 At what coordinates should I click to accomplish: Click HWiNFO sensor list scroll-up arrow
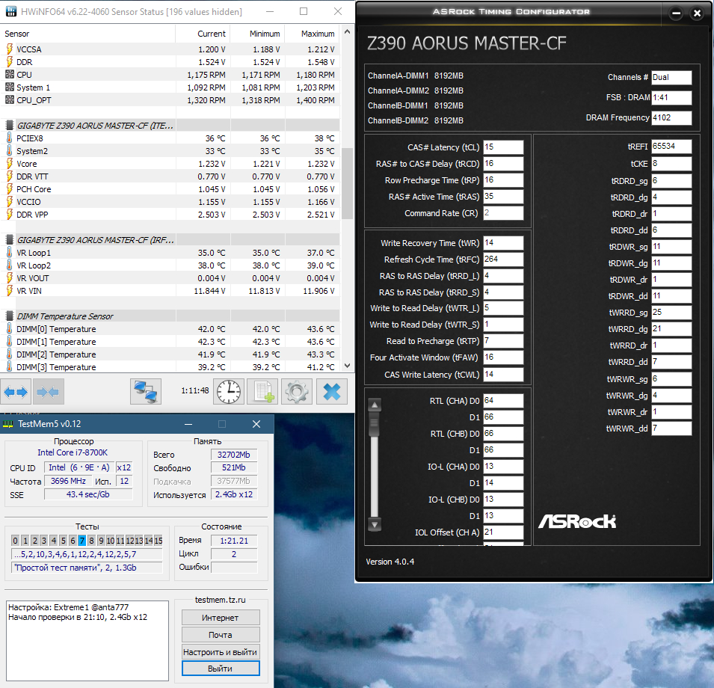(x=347, y=32)
